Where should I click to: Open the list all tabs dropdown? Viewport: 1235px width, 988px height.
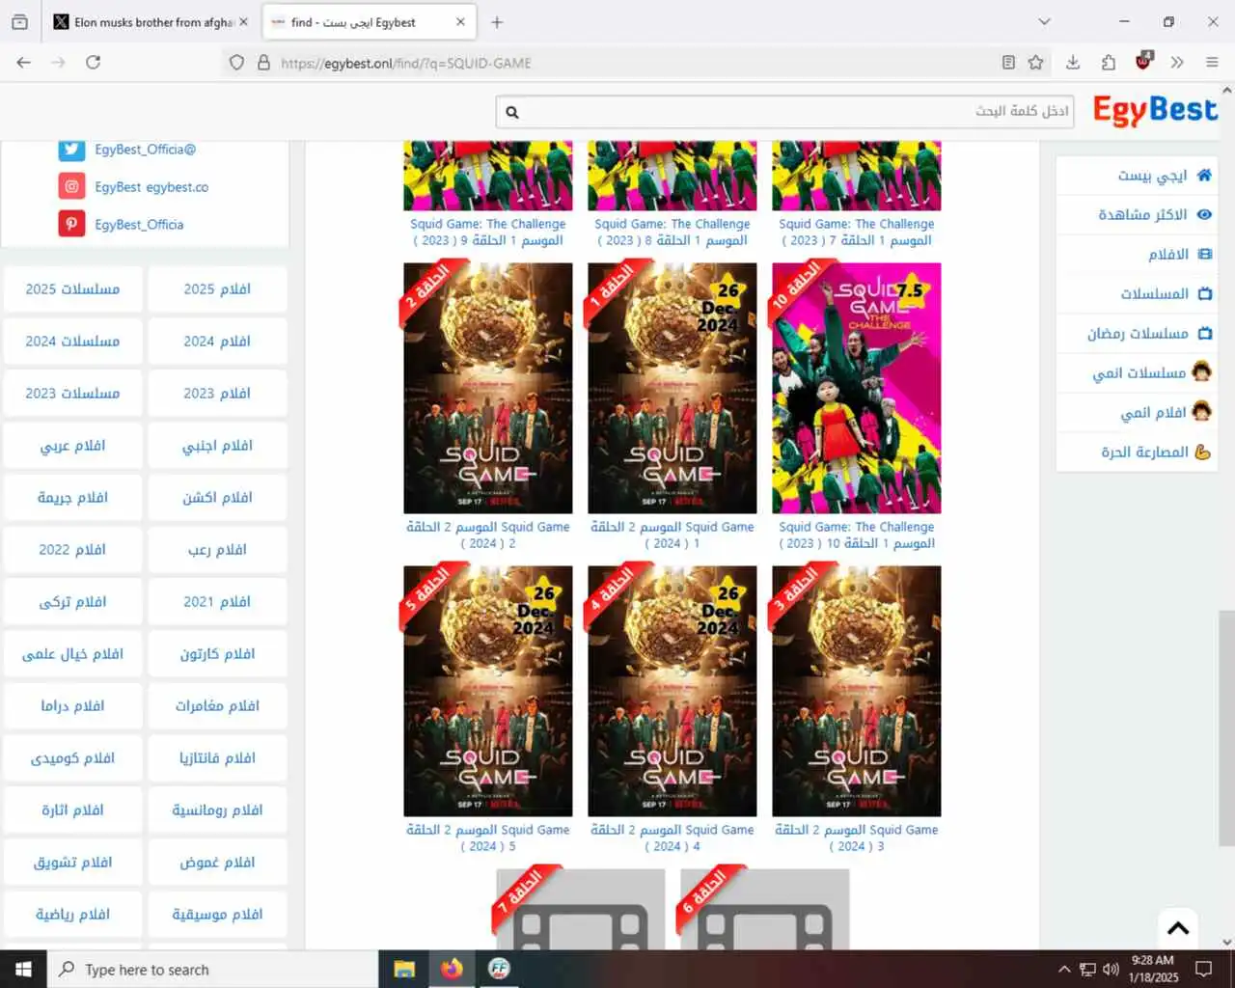tap(1044, 21)
